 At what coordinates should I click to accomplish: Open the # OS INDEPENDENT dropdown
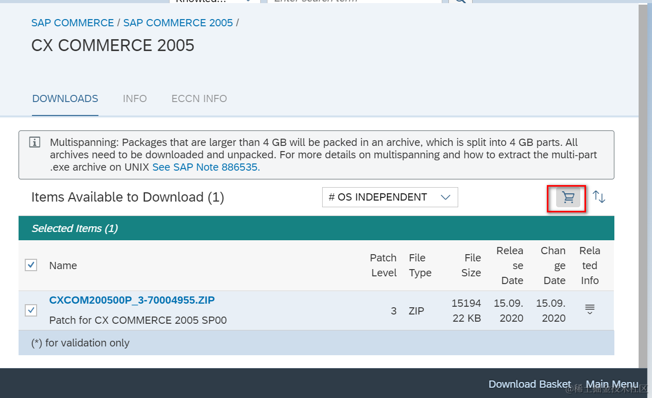point(390,197)
